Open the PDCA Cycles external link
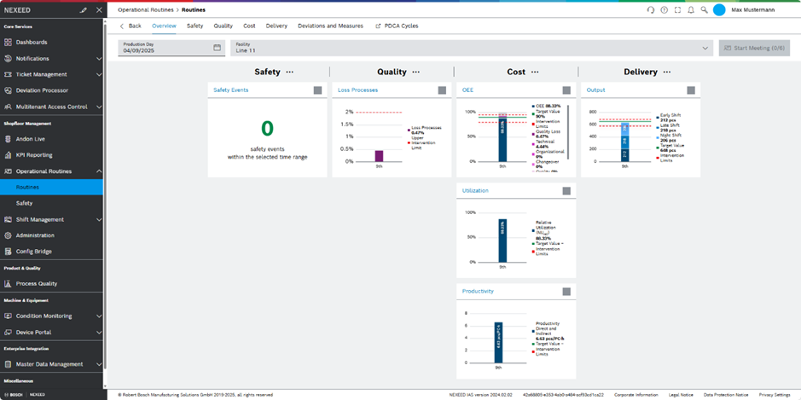801x400 pixels. point(397,26)
